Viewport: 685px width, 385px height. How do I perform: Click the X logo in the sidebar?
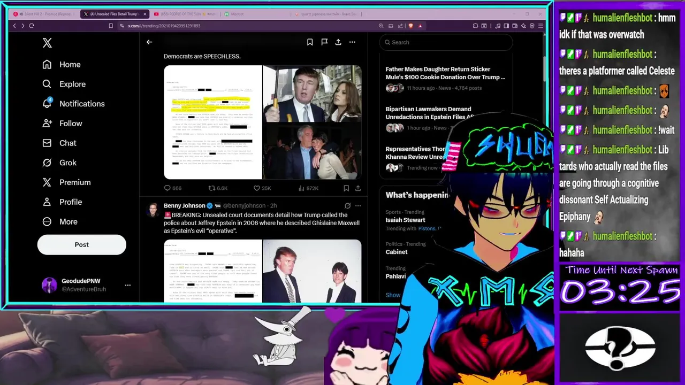(47, 43)
